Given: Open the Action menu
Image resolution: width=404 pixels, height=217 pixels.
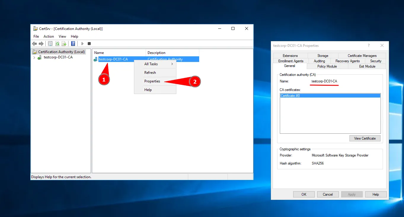Looking at the screenshot, I should point(49,36).
